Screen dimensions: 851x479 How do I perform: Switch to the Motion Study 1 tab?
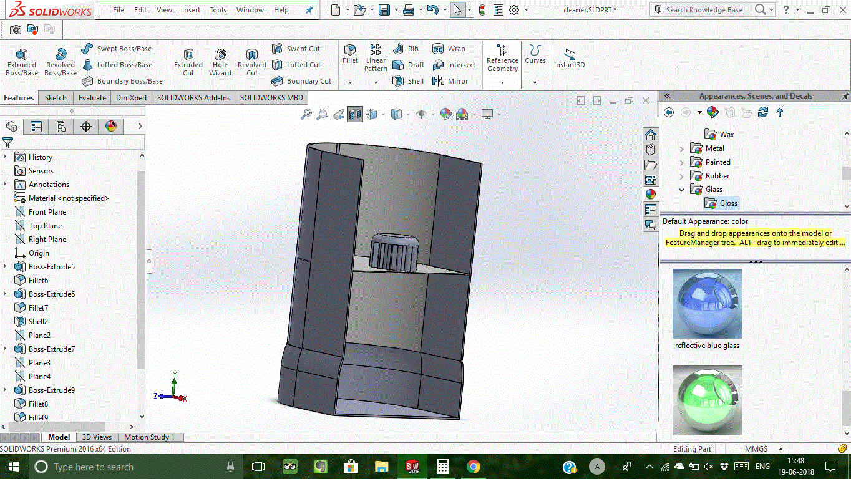pyautogui.click(x=150, y=437)
